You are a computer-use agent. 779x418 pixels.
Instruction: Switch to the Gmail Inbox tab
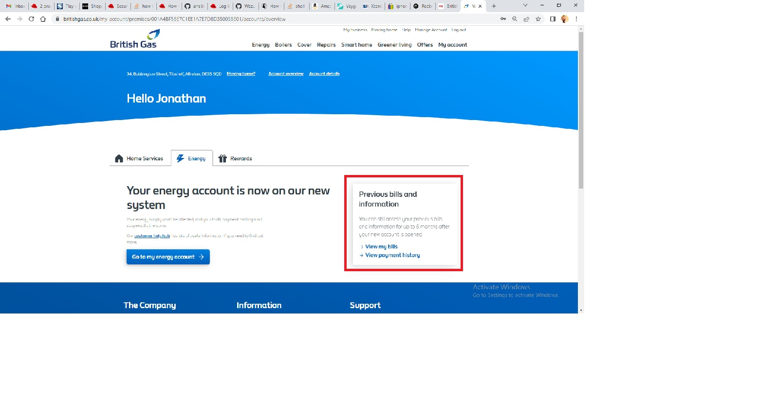(x=15, y=6)
